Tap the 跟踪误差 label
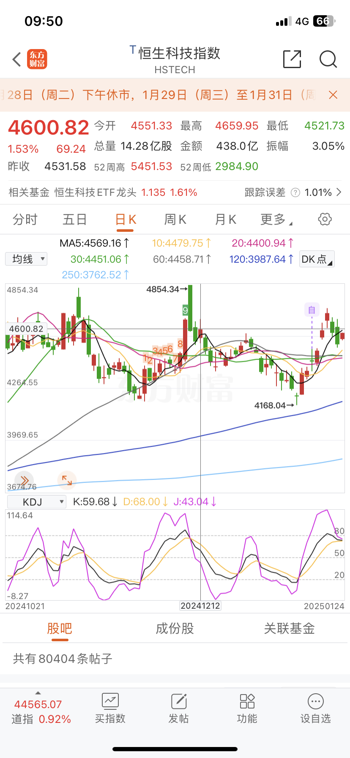Image resolution: width=350 pixels, height=758 pixels. tap(265, 192)
